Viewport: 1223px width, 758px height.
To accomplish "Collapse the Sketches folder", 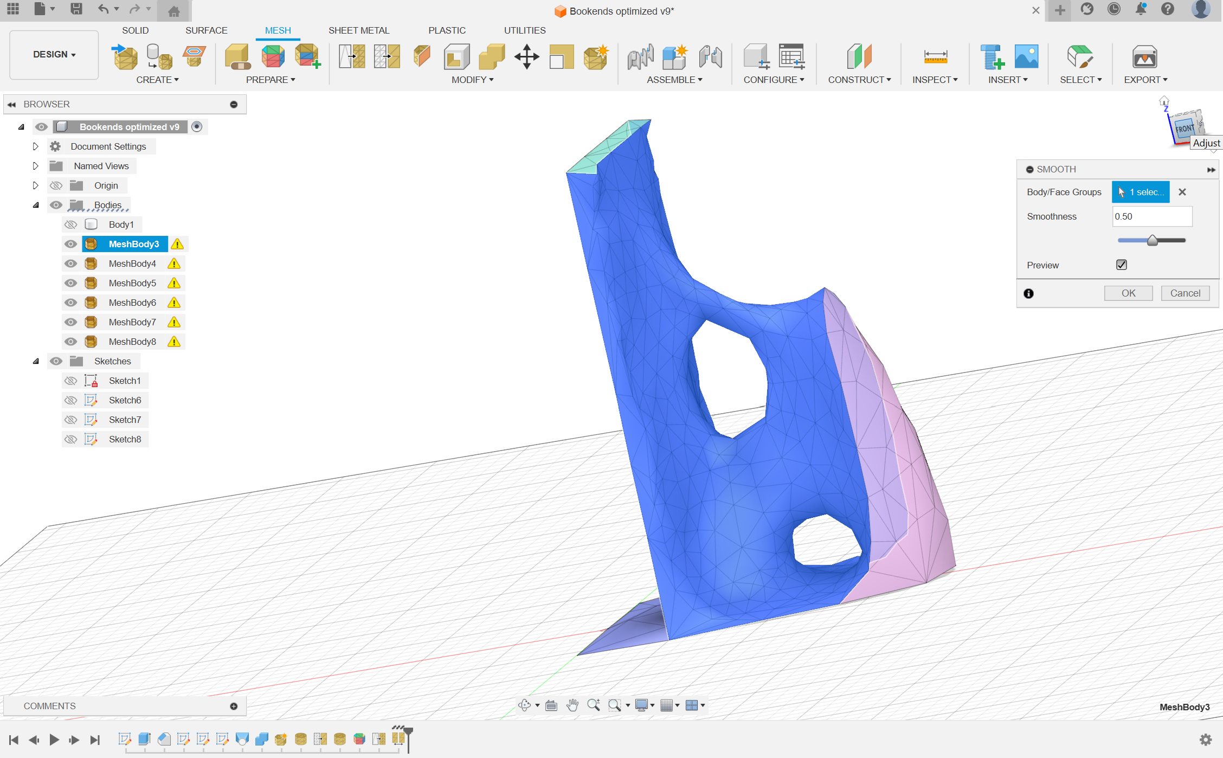I will coord(36,361).
